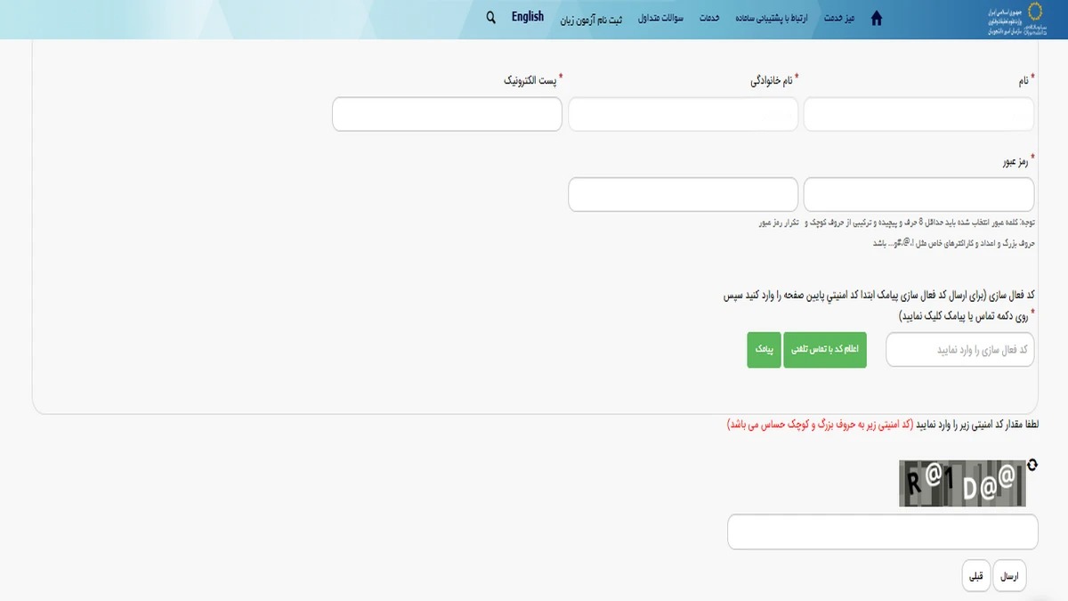Click the home icon in navigation bar
This screenshot has width=1068, height=601.
pyautogui.click(x=876, y=18)
